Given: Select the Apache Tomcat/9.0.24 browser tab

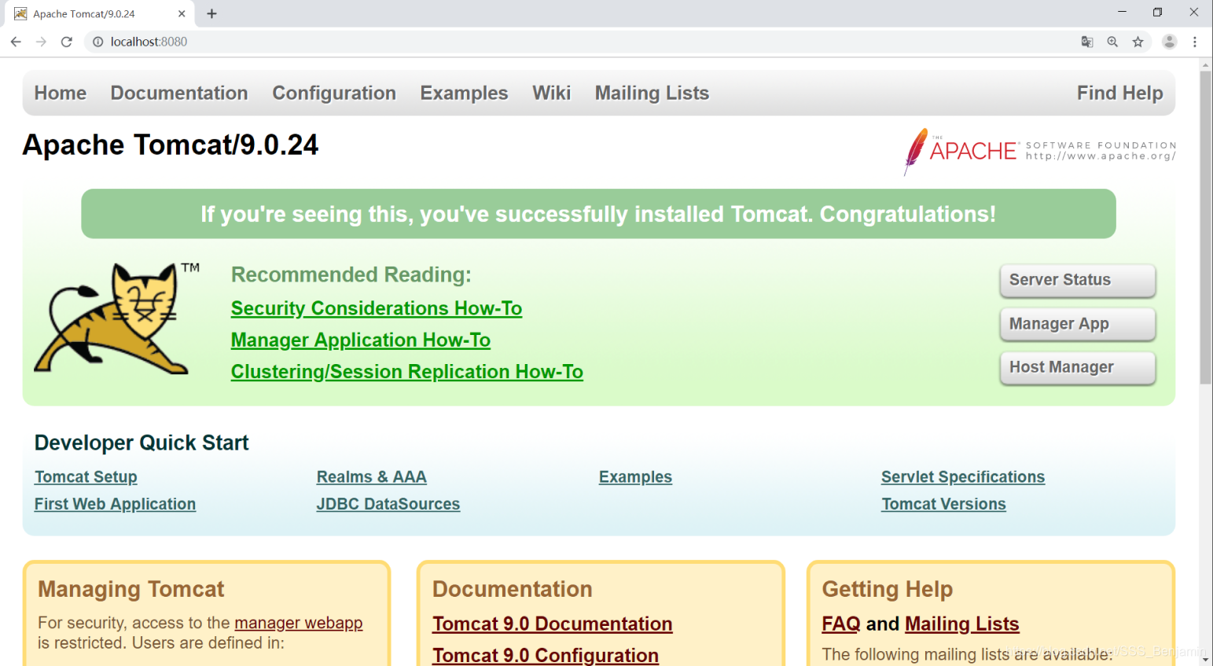Looking at the screenshot, I should click(98, 13).
